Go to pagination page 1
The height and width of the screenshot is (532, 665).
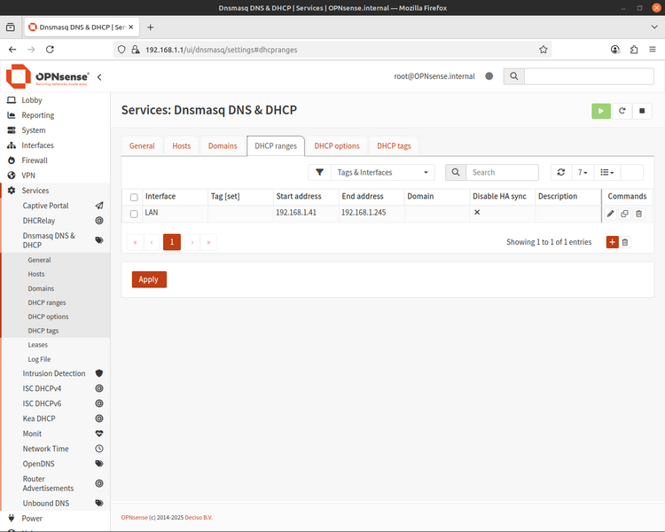coord(172,242)
